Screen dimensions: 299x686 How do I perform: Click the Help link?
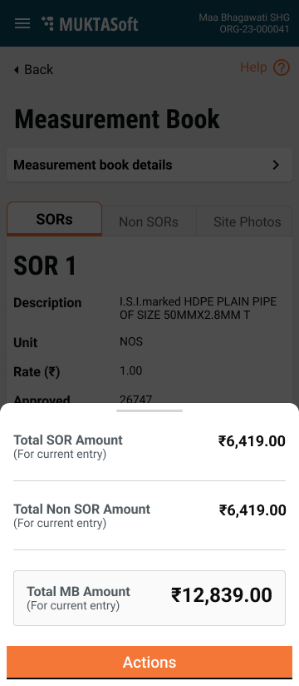[253, 67]
